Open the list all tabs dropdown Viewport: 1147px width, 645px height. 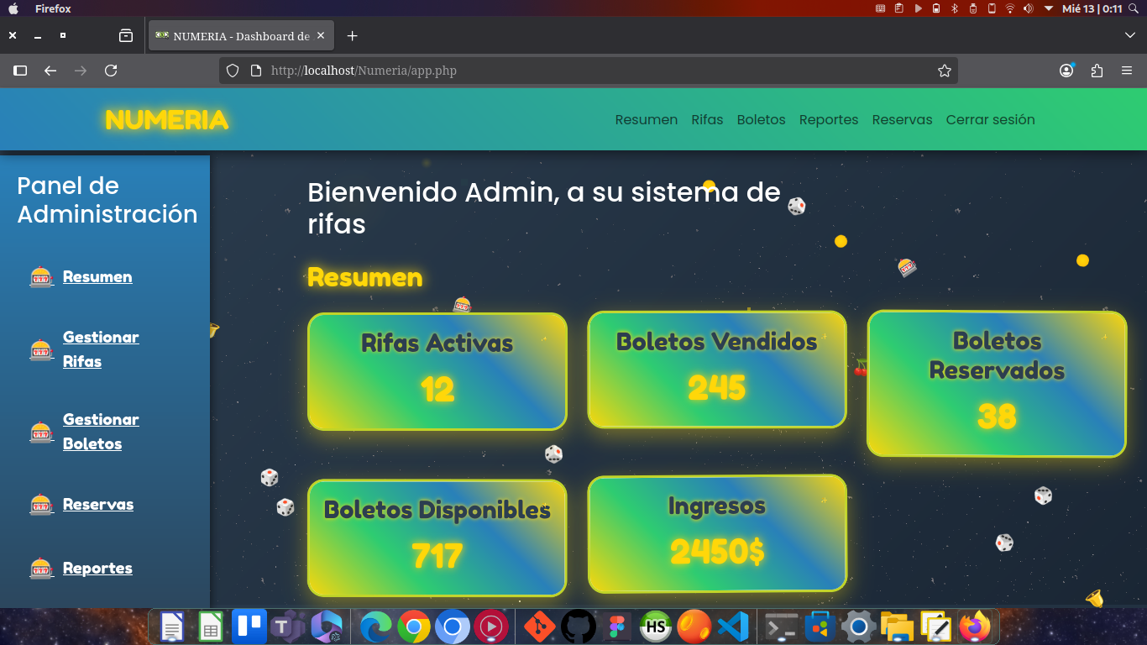1130,35
